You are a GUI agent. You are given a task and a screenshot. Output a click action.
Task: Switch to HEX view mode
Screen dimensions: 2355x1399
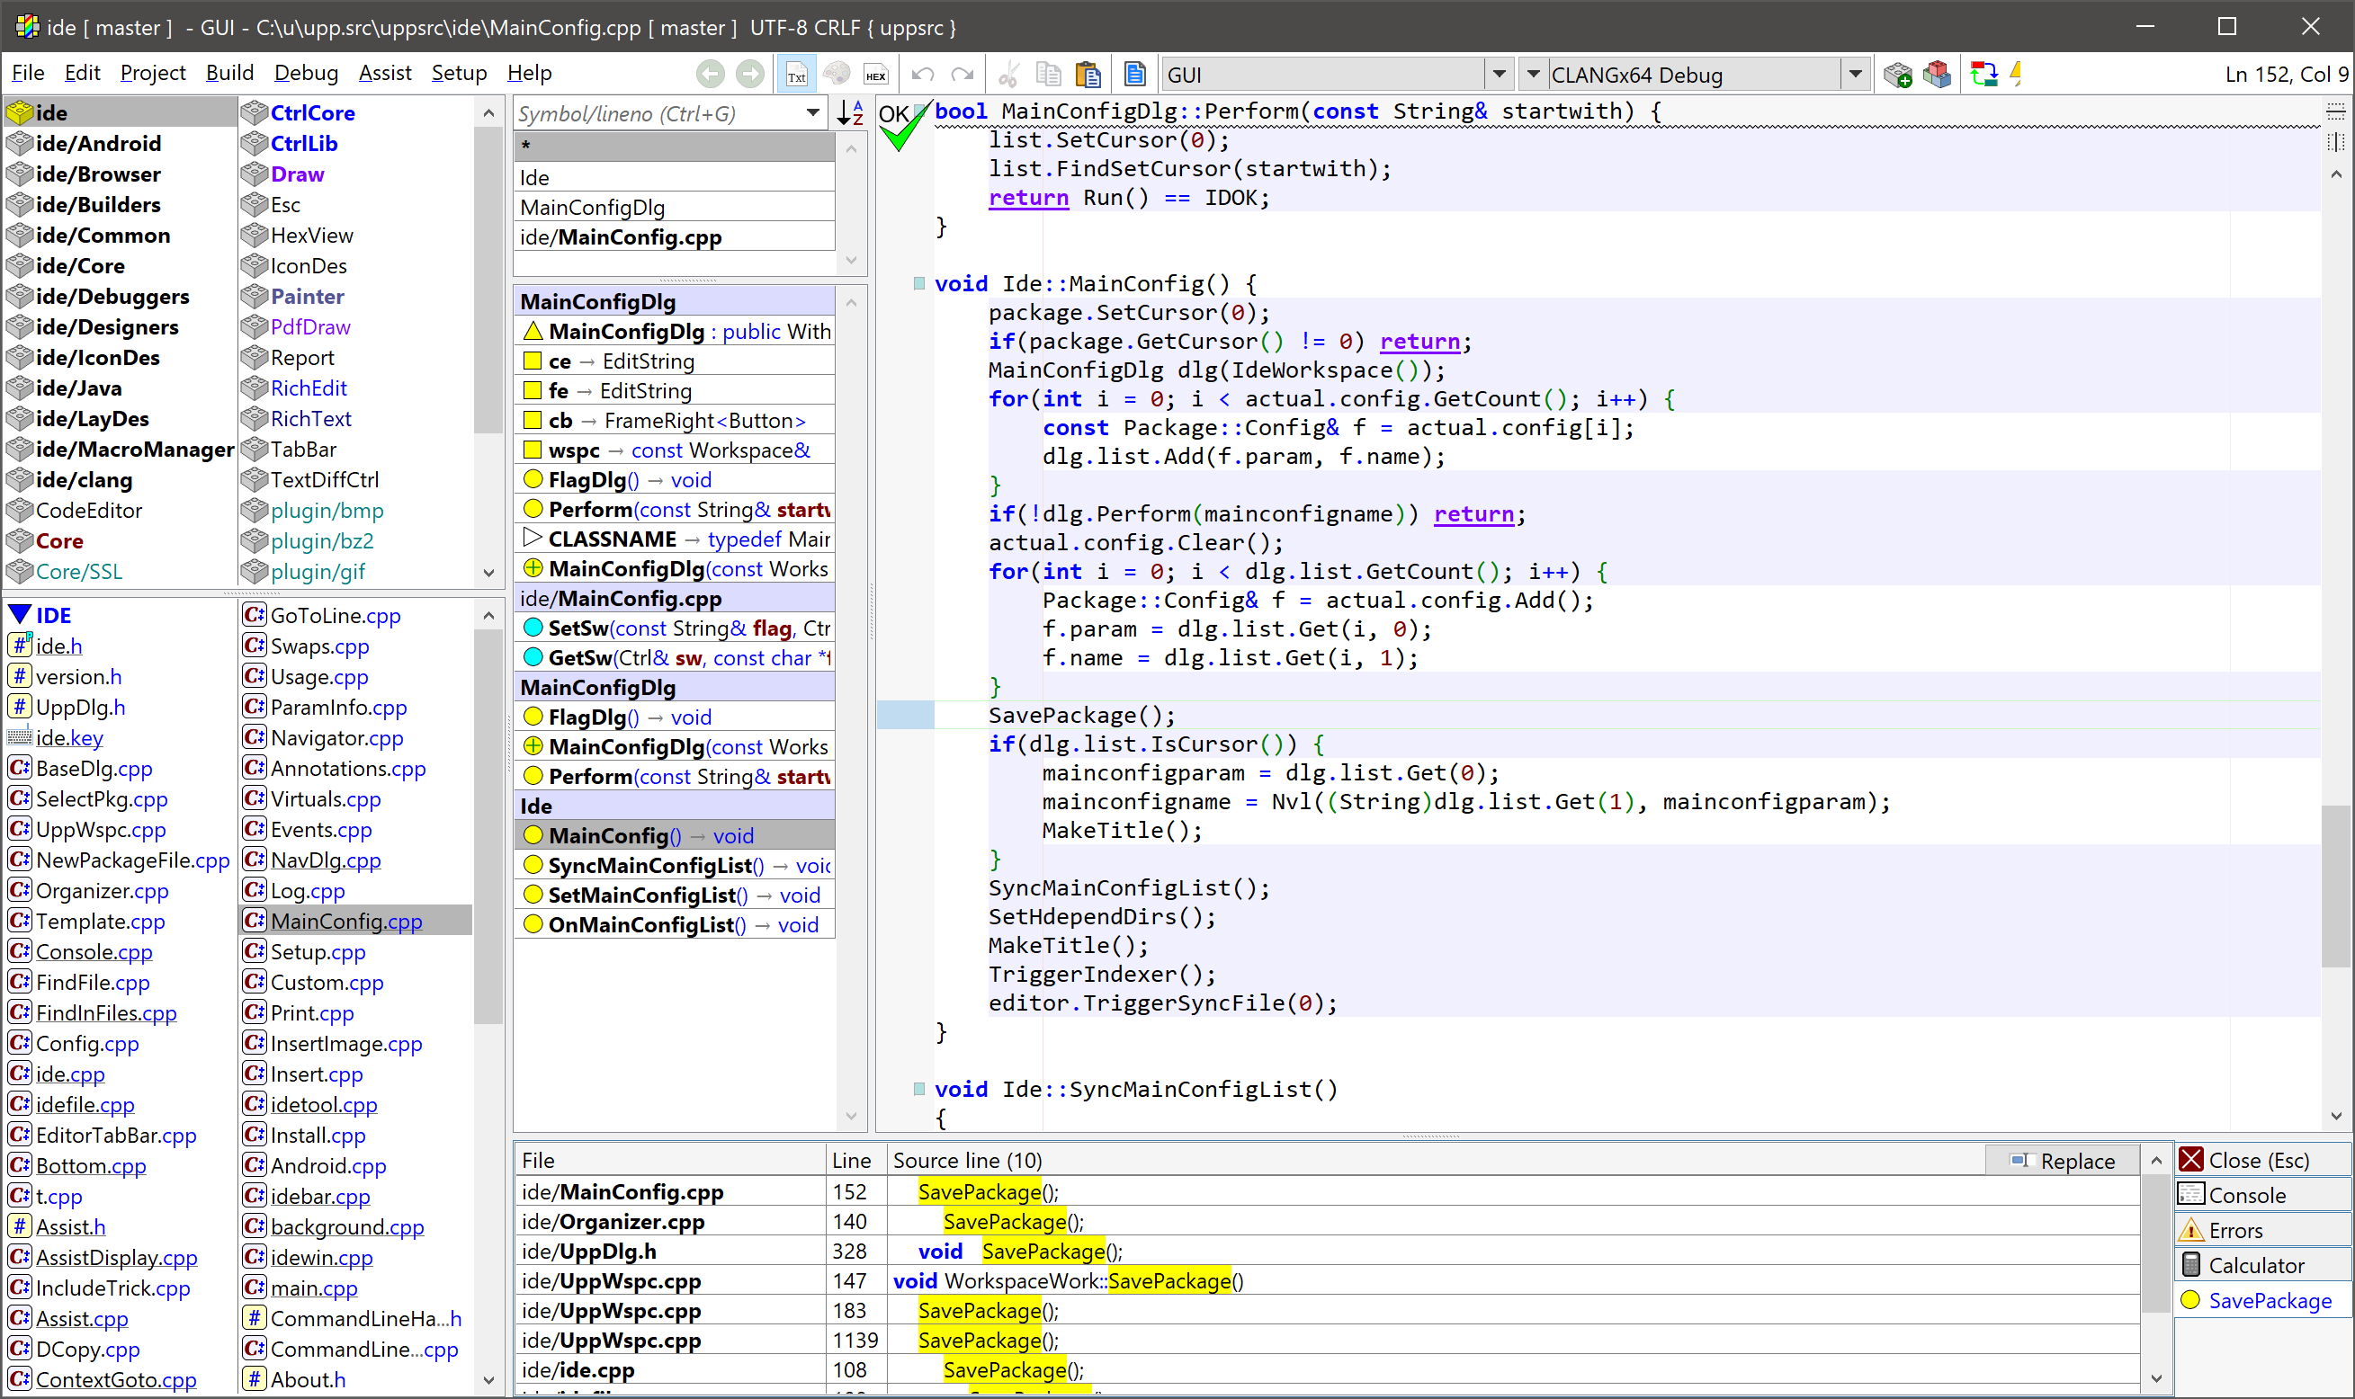(x=875, y=75)
